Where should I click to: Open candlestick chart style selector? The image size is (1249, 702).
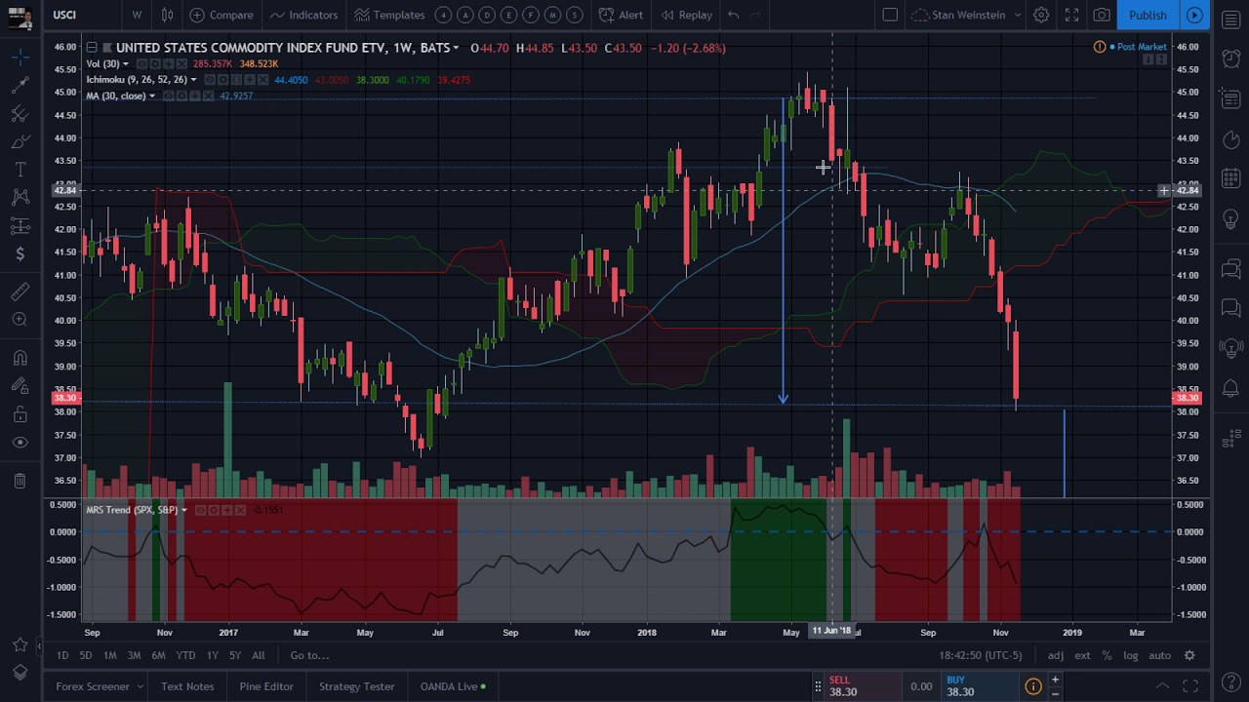click(168, 15)
